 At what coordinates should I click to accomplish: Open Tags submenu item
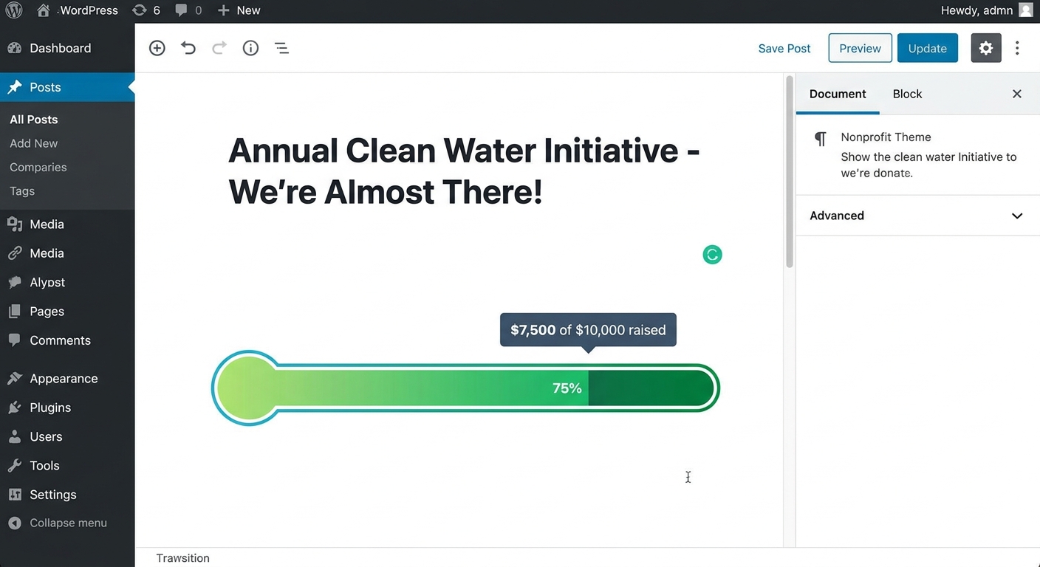(22, 190)
